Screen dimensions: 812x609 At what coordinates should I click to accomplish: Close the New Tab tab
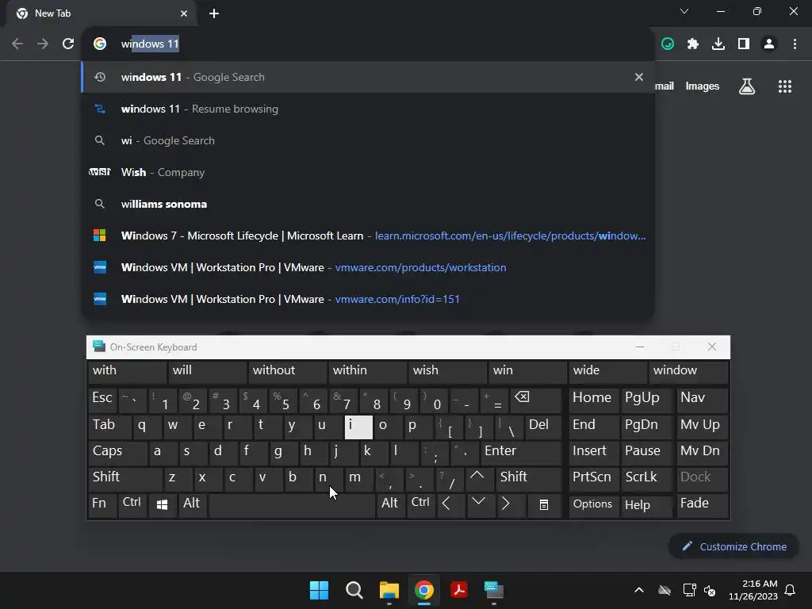tap(184, 13)
